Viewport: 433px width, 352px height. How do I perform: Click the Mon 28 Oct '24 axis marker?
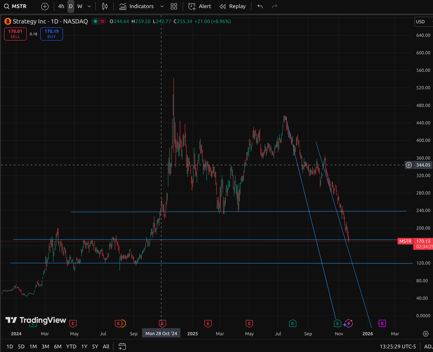tap(161, 333)
